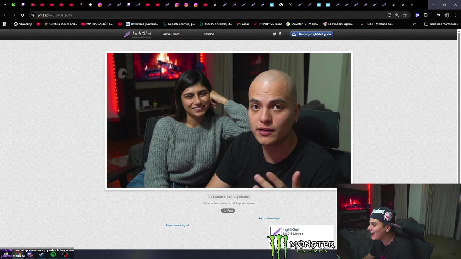This screenshot has height=259, width=461.
Task: Open the Extensions puzzle icon
Action: click(426, 15)
